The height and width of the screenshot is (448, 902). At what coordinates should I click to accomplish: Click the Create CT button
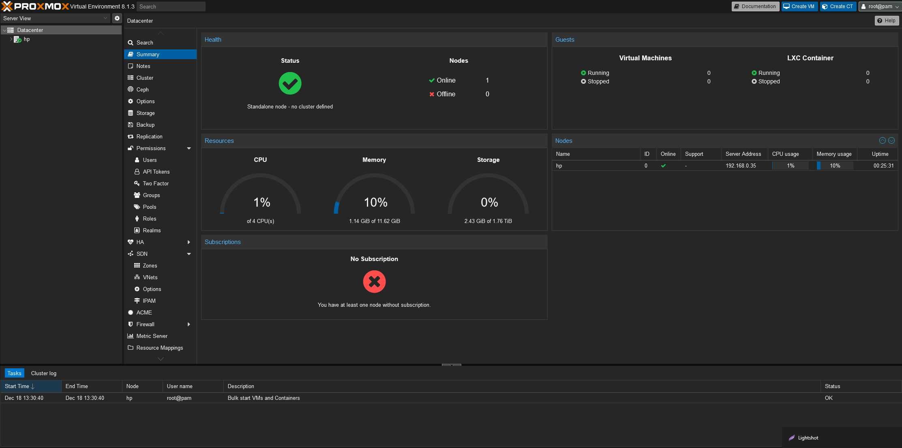(x=838, y=6)
